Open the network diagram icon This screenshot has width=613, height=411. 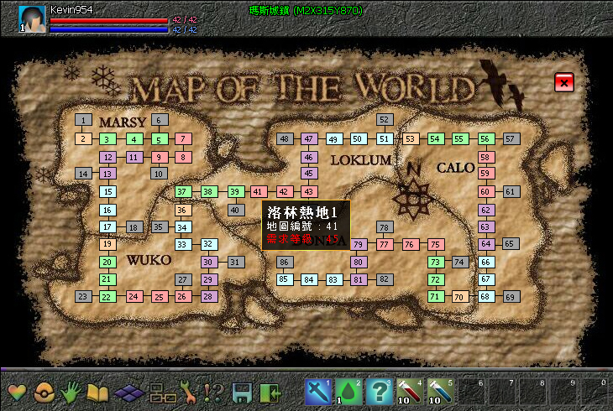pos(163,393)
